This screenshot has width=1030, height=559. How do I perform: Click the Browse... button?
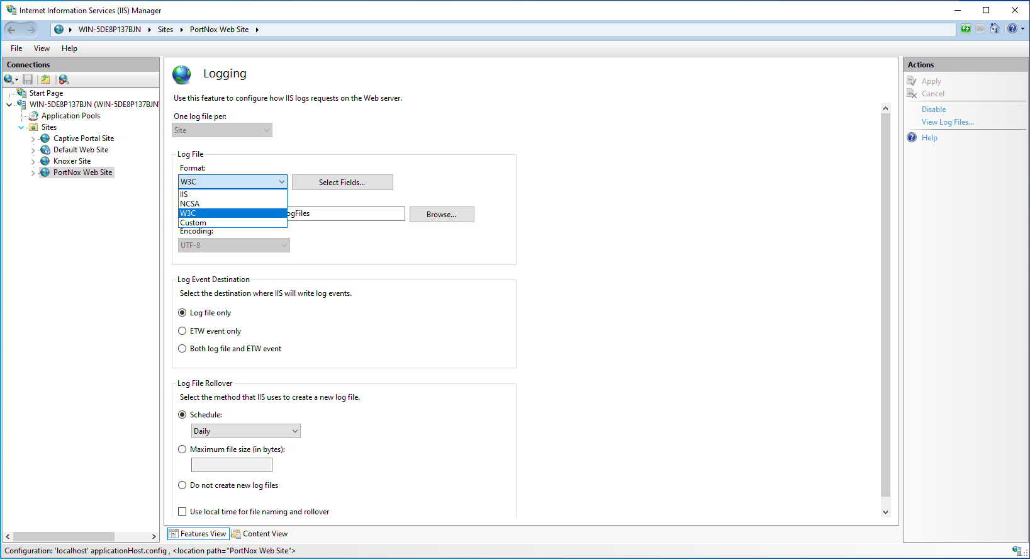coord(442,215)
